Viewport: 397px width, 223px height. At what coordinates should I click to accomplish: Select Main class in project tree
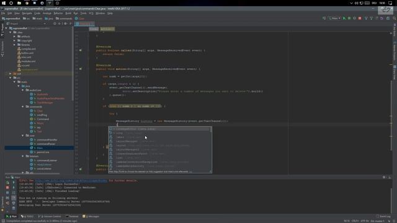coord(40,148)
